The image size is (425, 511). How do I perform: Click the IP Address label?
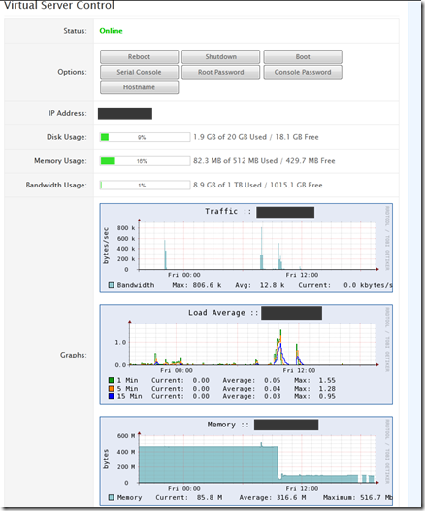click(x=68, y=113)
